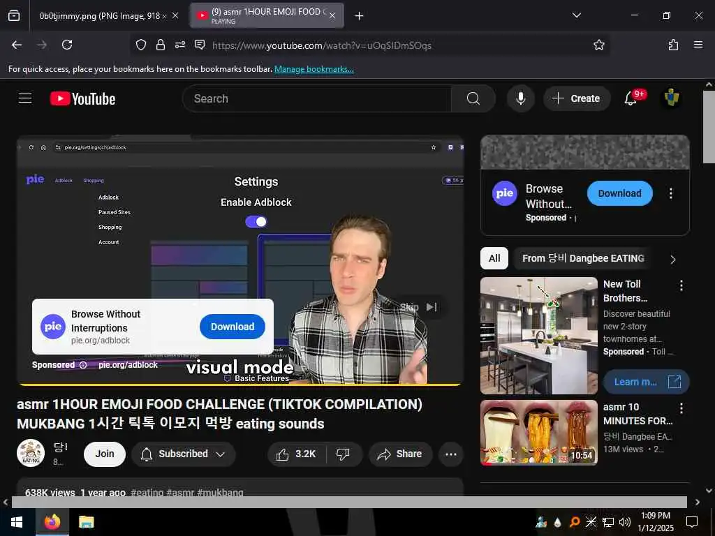This screenshot has height=536, width=715.
Task: Open a new tab with plus button
Action: [359, 16]
